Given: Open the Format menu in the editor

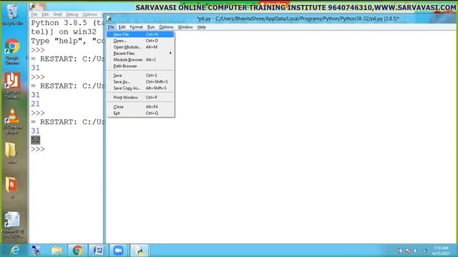Looking at the screenshot, I should pos(137,27).
